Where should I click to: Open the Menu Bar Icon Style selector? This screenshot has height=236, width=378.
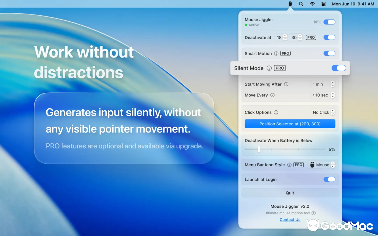tap(333, 165)
